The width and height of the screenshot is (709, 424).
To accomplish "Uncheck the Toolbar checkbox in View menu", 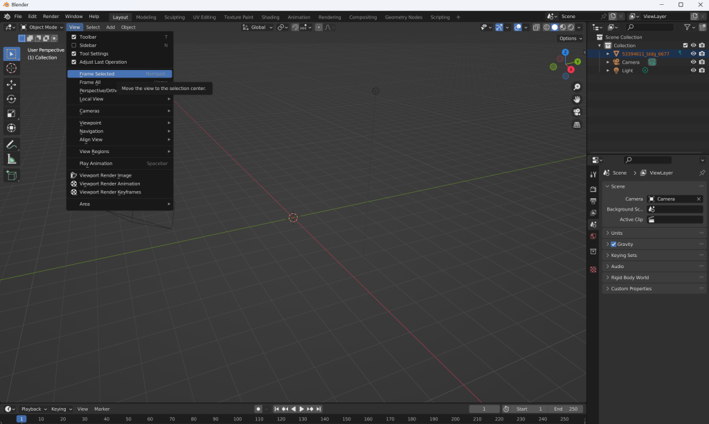I will (x=74, y=37).
